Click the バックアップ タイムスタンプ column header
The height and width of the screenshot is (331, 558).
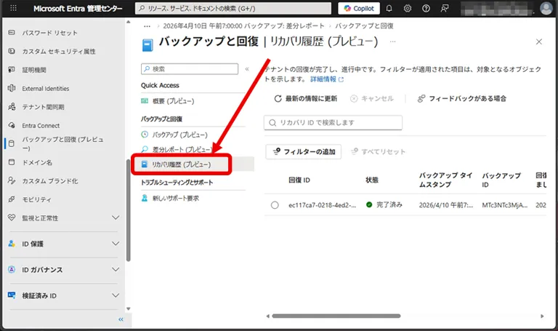pyautogui.click(x=445, y=180)
